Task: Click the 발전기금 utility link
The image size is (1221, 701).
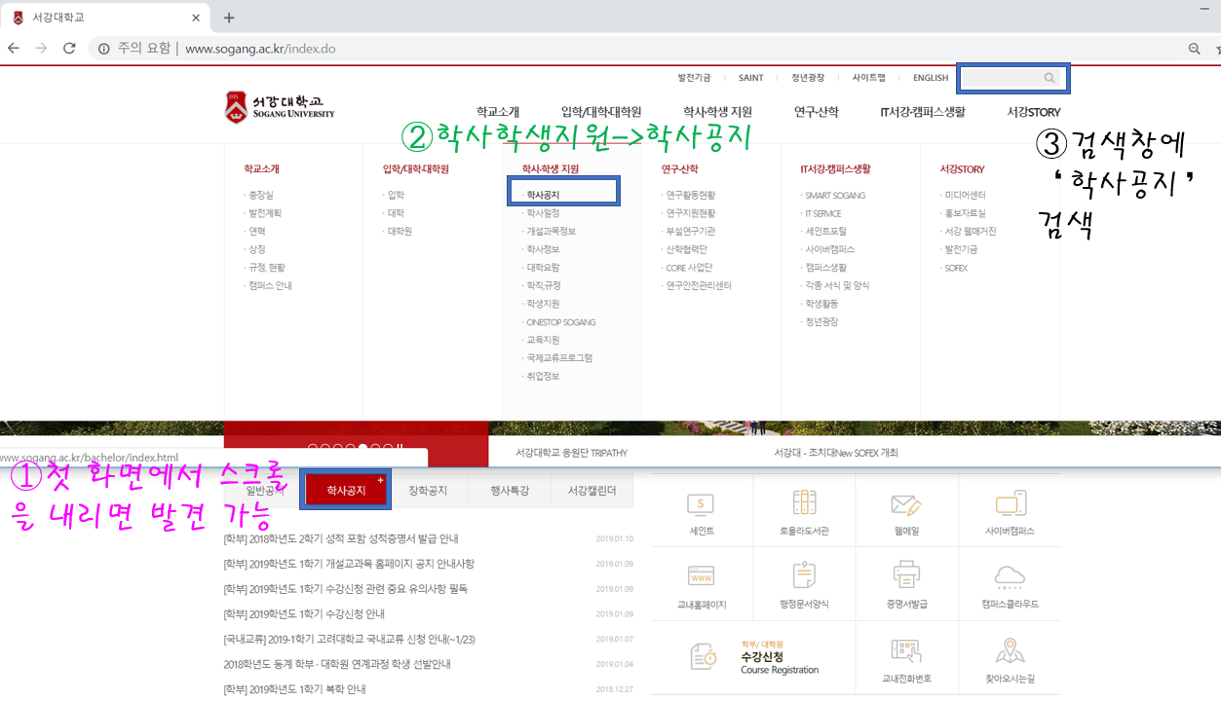Action: [x=694, y=78]
